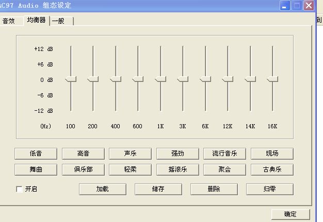Reset equalizer with 归零 button

tap(269, 189)
